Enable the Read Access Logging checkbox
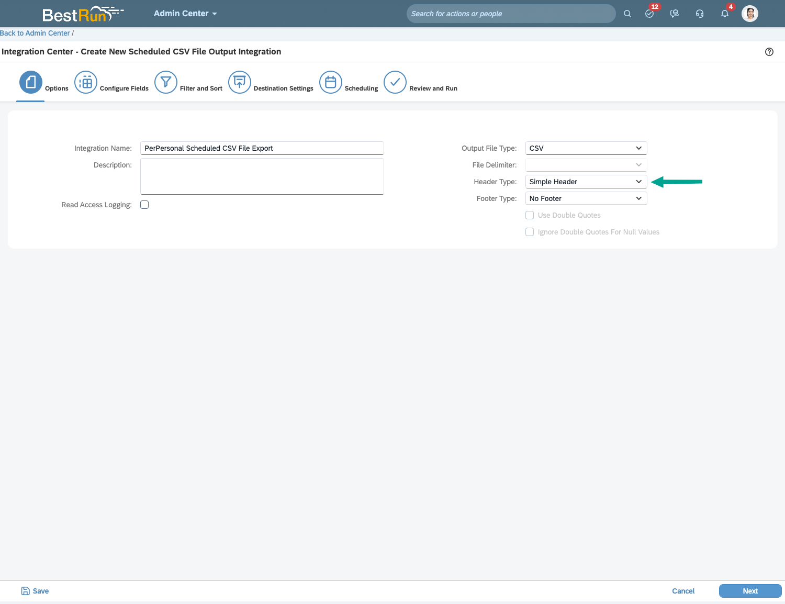Viewport: 785px width, 604px height. [x=144, y=205]
